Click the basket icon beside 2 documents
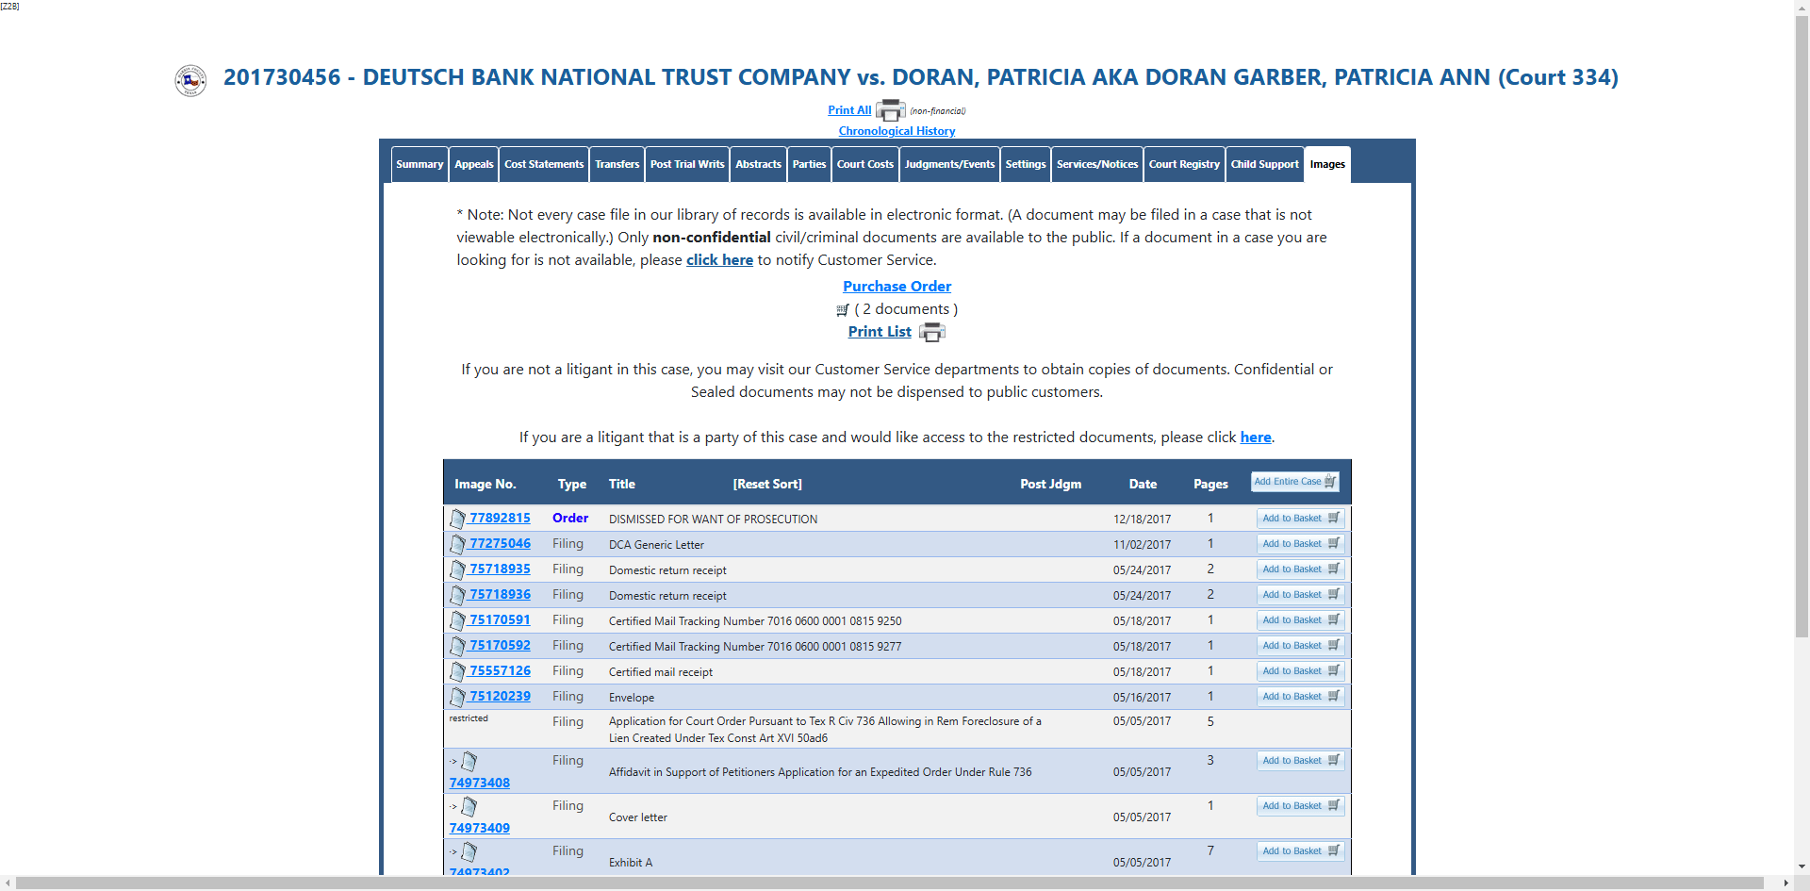The height and width of the screenshot is (891, 1810). pyautogui.click(x=843, y=309)
